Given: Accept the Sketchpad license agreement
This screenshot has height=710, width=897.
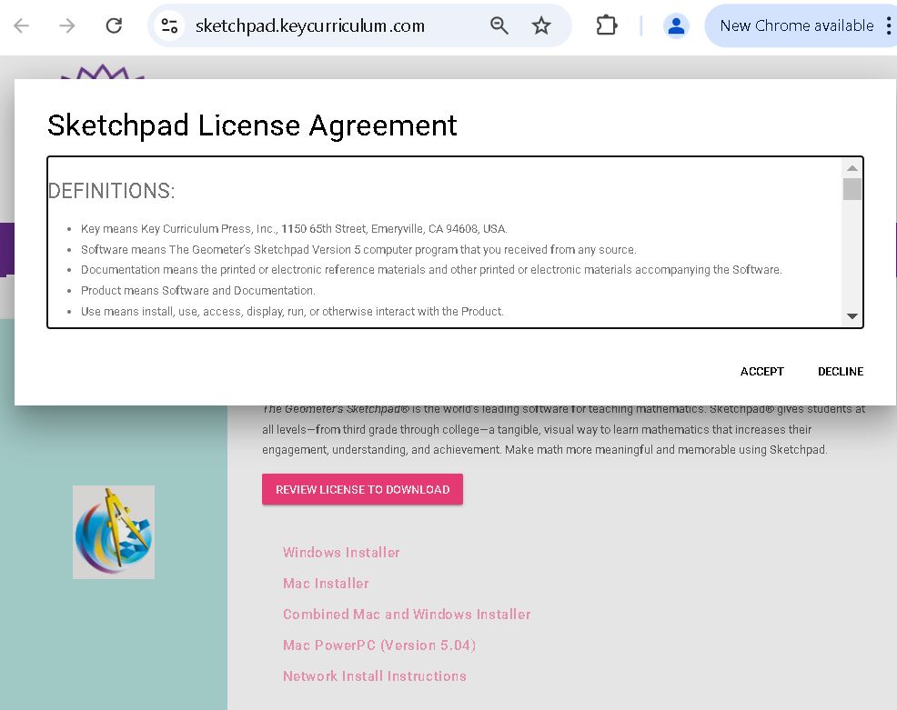Looking at the screenshot, I should pos(761,371).
